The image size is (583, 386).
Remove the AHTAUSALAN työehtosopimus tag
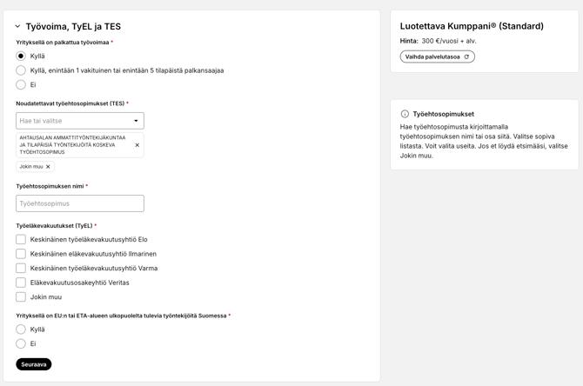[137, 145]
